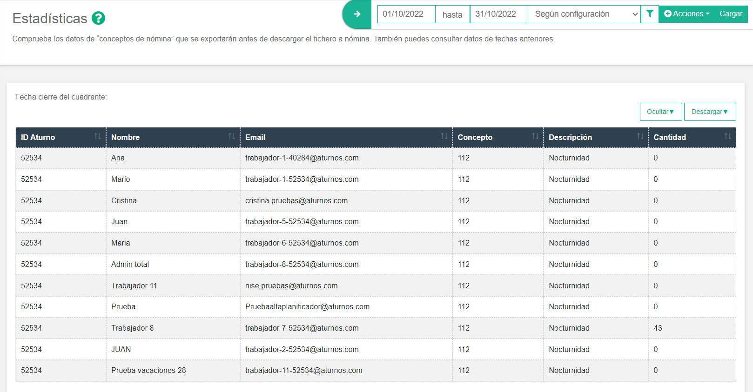
Task: Click the start date field 01/10/2022
Action: pos(406,14)
